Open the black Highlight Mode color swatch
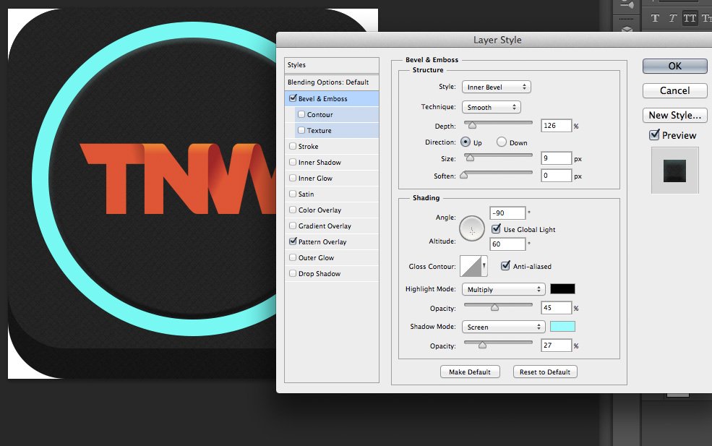The width and height of the screenshot is (712, 446). tap(562, 289)
